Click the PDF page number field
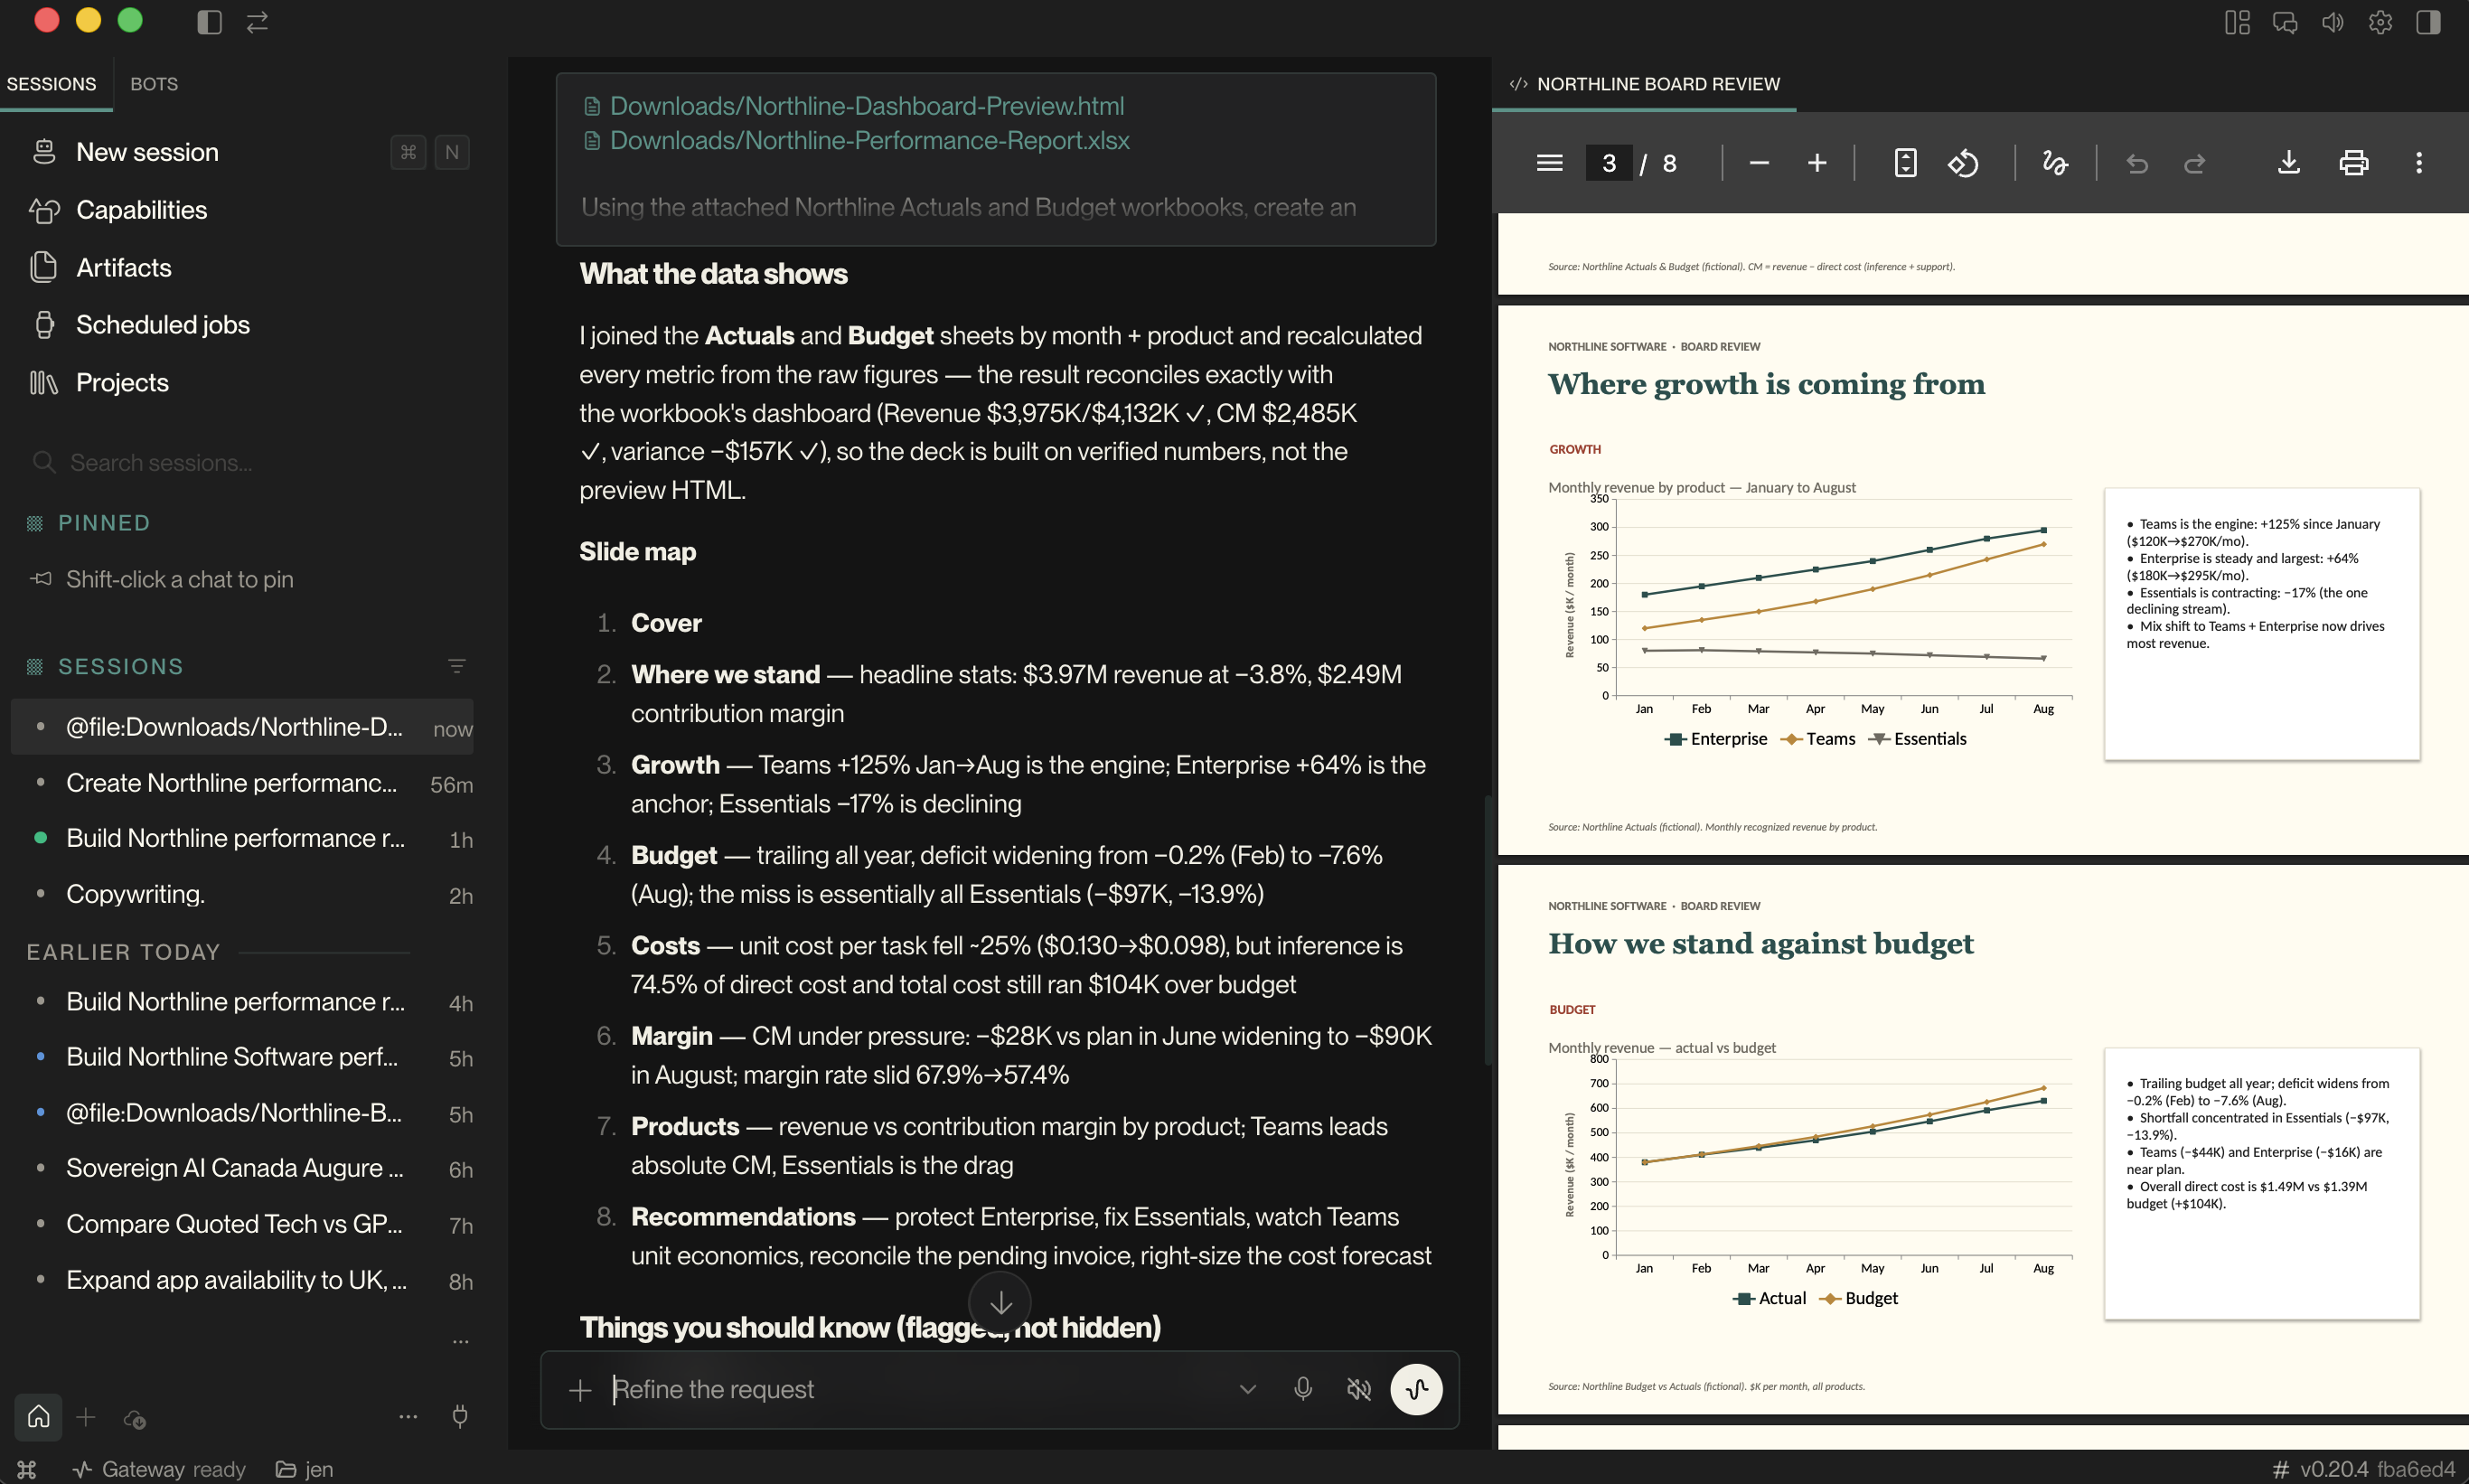This screenshot has height=1484, width=2469. (1609, 163)
